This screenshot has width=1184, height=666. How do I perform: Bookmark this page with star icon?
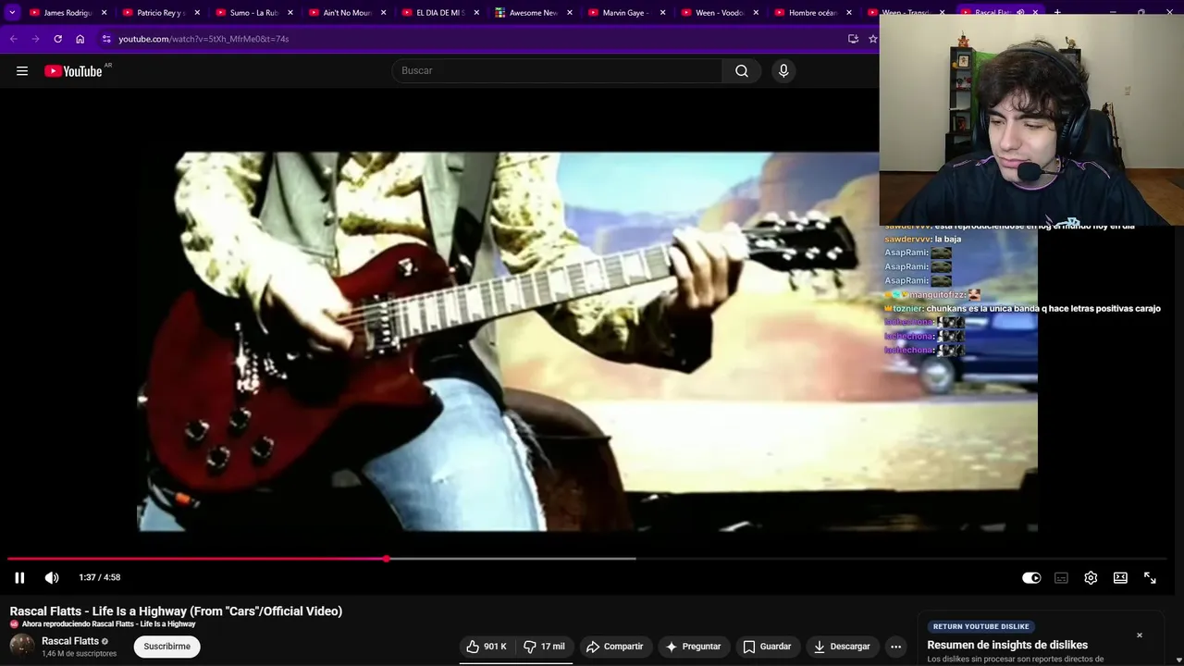[872, 39]
